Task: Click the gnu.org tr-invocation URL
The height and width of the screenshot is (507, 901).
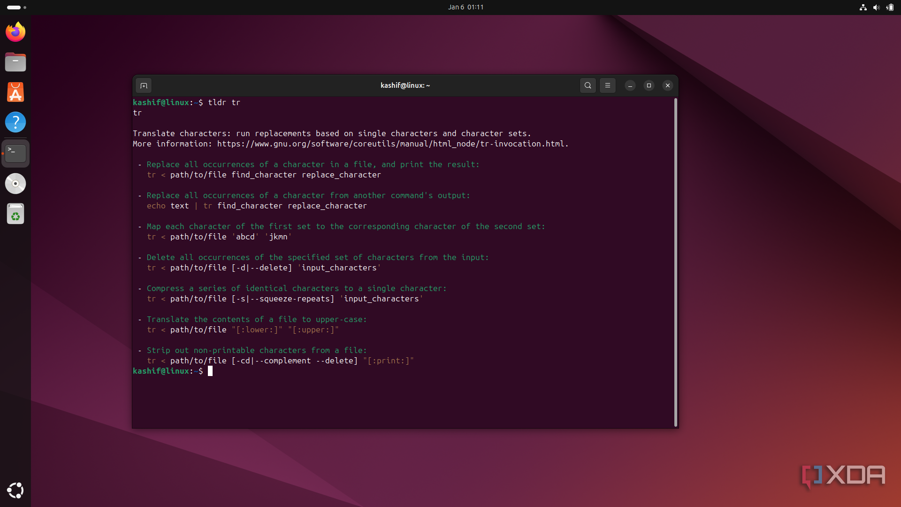Action: tap(392, 144)
